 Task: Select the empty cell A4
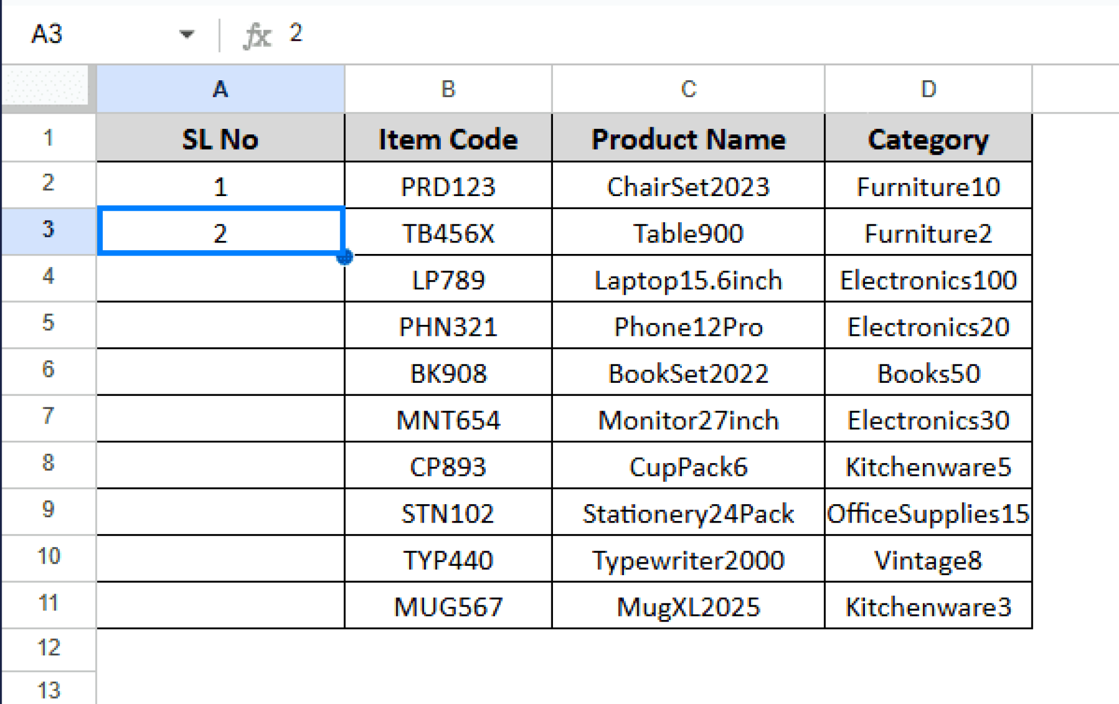pos(221,280)
